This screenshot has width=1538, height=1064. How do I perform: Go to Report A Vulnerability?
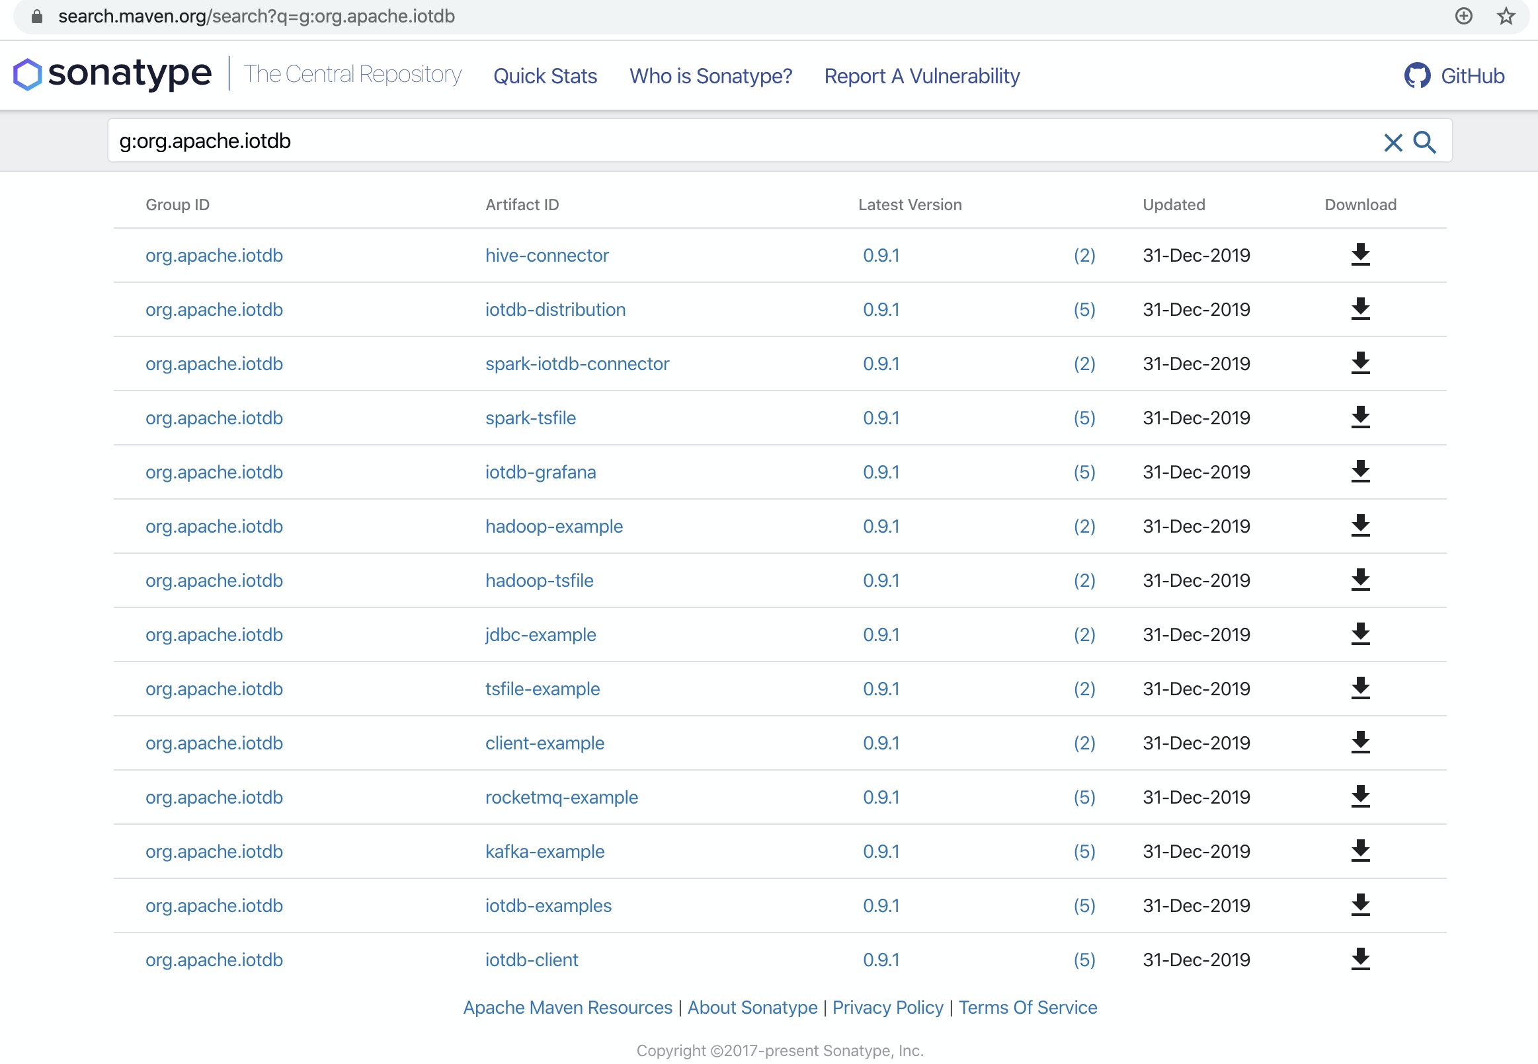922,76
